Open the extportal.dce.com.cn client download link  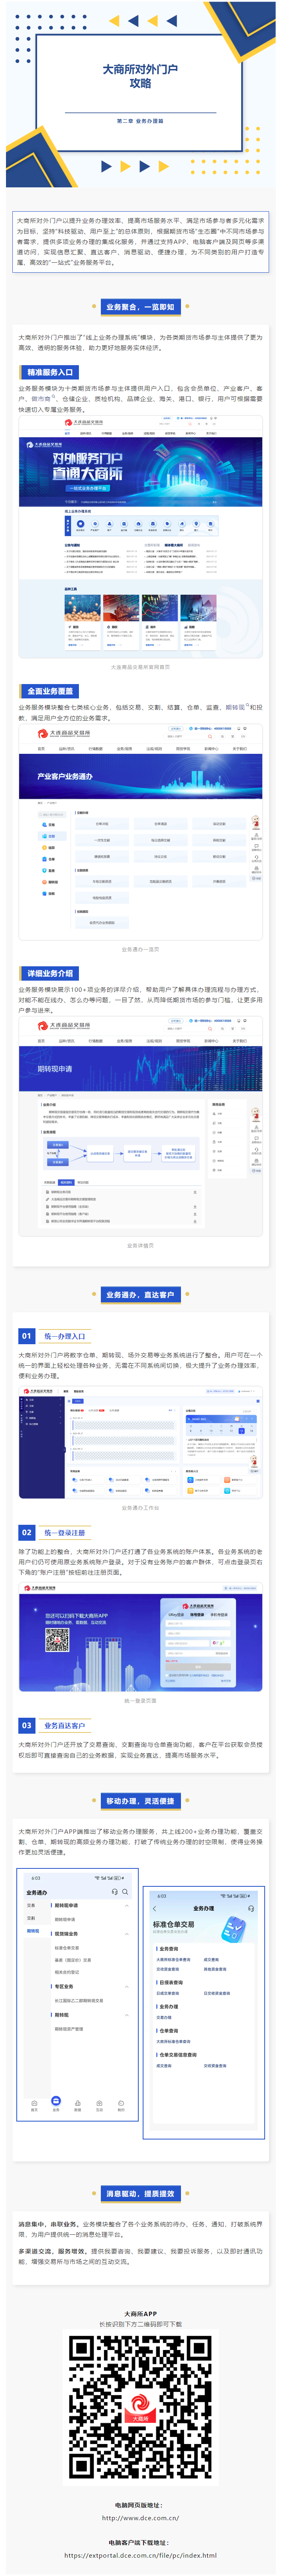click(x=140, y=2555)
